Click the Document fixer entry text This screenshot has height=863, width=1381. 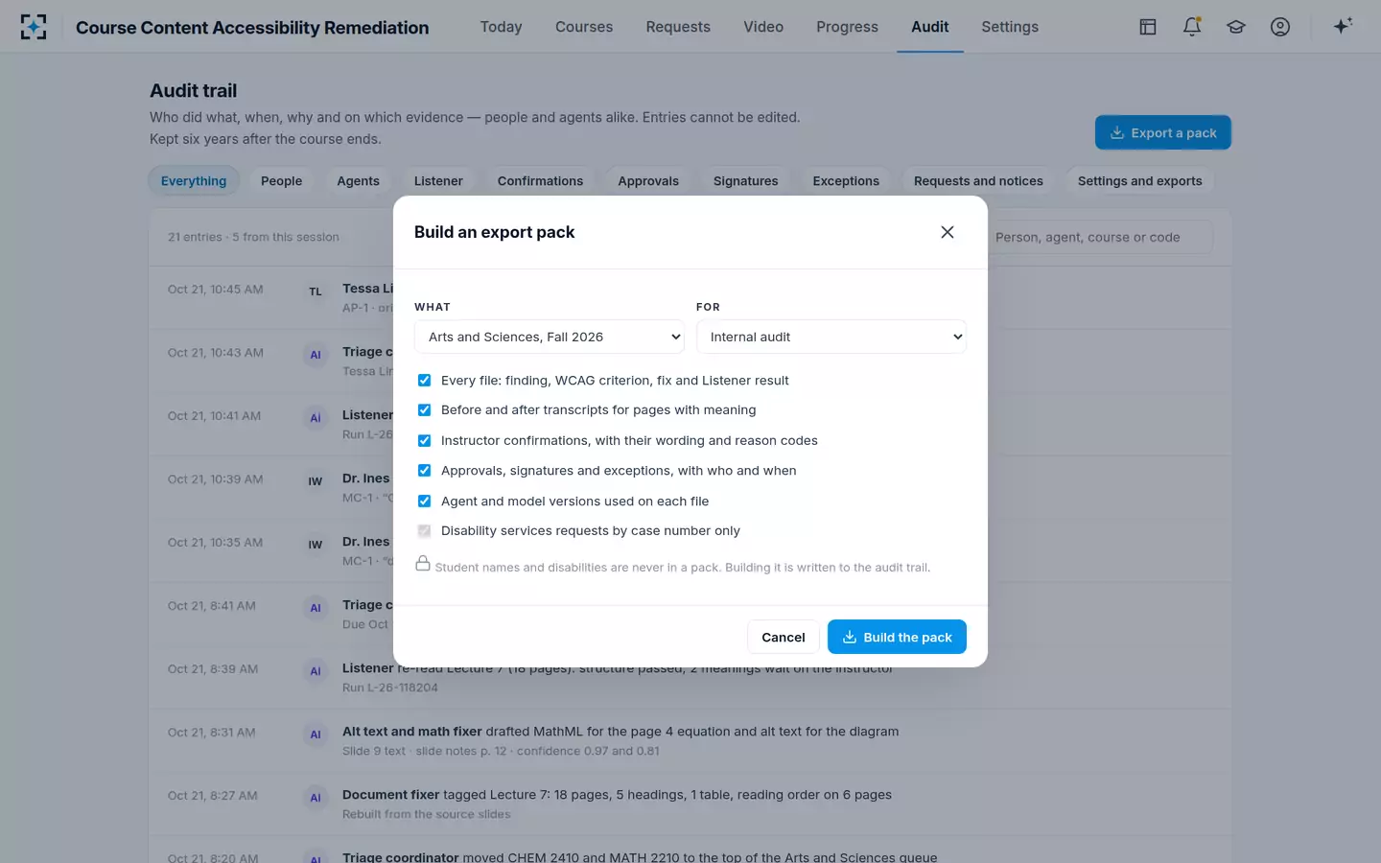tap(617, 795)
